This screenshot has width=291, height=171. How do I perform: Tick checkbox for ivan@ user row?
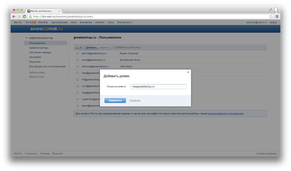[x=78, y=86]
